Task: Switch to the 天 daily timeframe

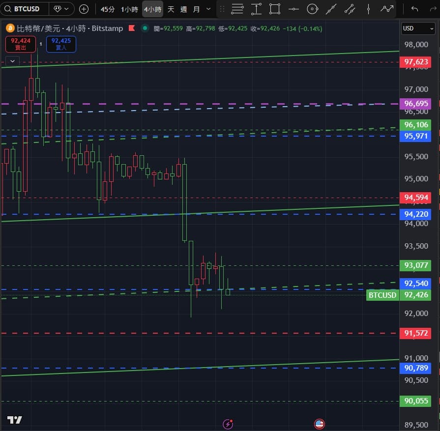Action: tap(171, 9)
